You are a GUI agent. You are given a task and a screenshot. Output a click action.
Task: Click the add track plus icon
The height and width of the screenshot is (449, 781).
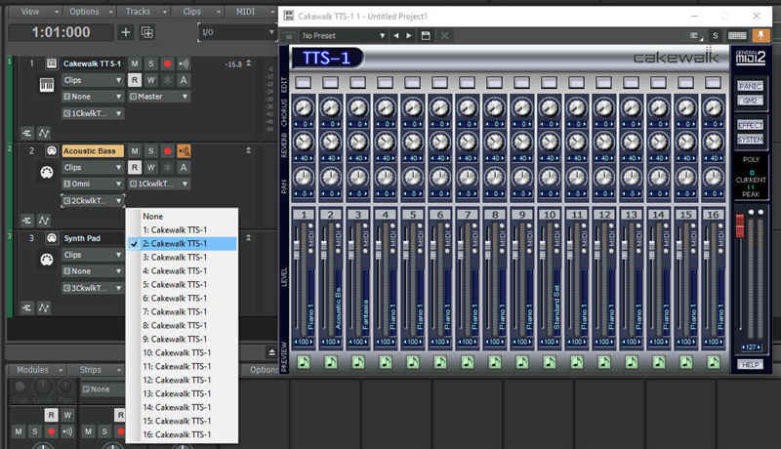tap(125, 32)
